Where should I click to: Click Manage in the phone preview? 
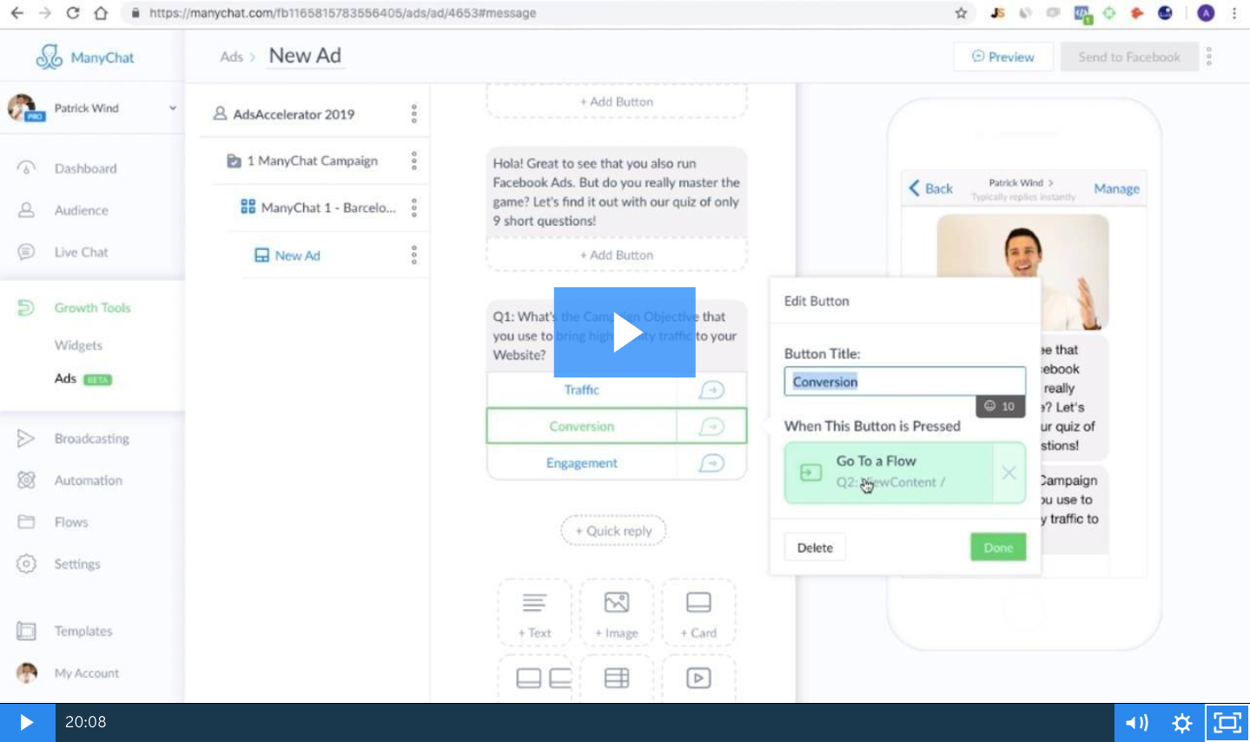[1116, 188]
